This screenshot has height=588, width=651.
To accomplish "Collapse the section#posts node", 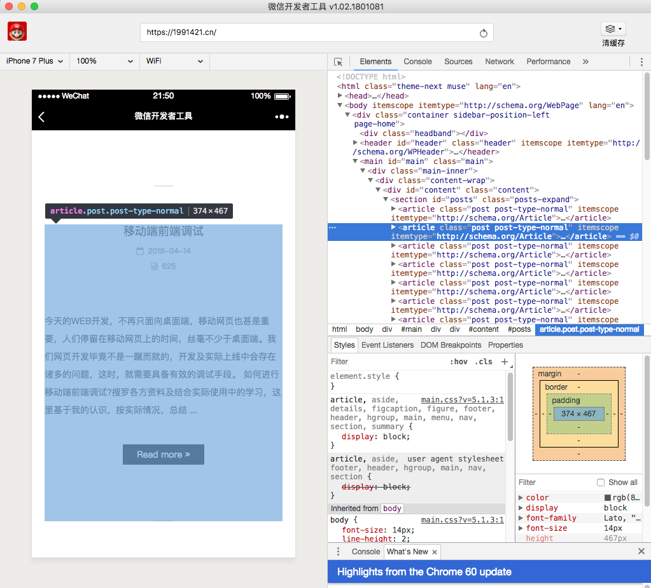I will [x=386, y=200].
